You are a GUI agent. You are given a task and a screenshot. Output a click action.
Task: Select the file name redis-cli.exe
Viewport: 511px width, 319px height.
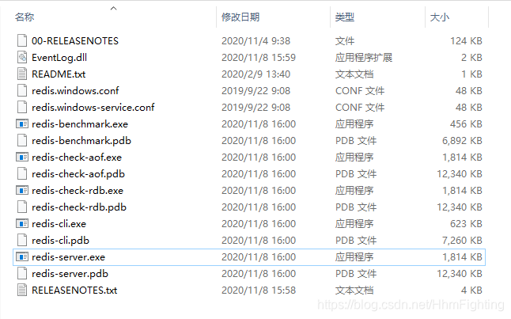(59, 224)
